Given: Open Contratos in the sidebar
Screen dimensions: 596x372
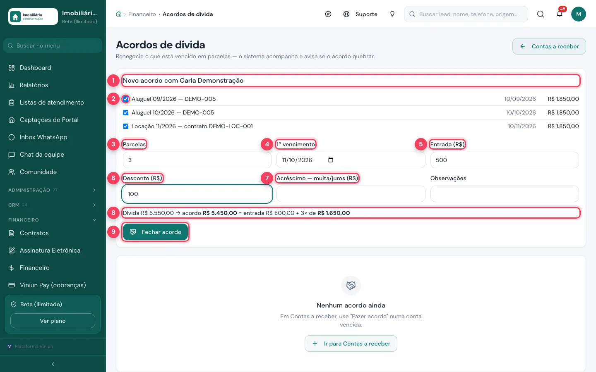Looking at the screenshot, I should [53, 233].
